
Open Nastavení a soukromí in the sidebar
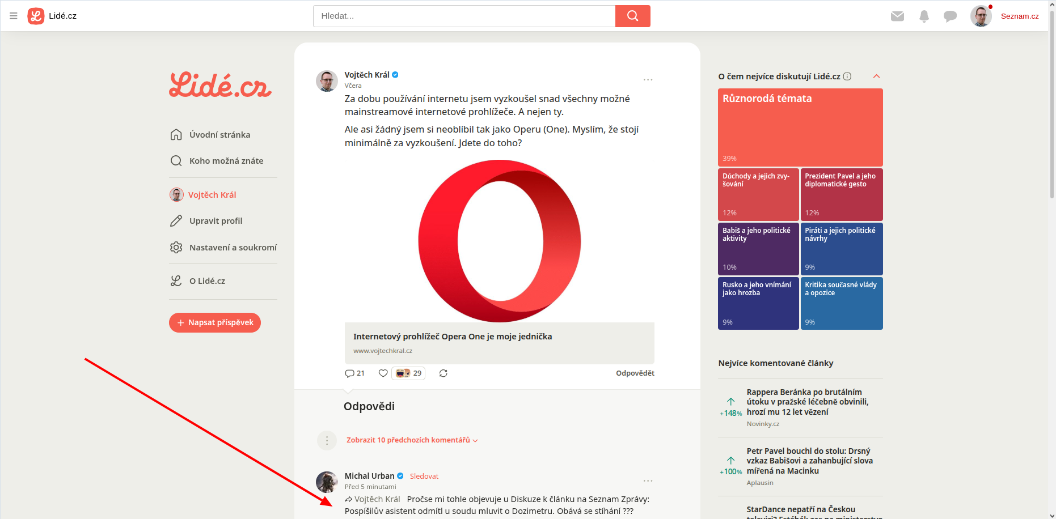pos(233,248)
